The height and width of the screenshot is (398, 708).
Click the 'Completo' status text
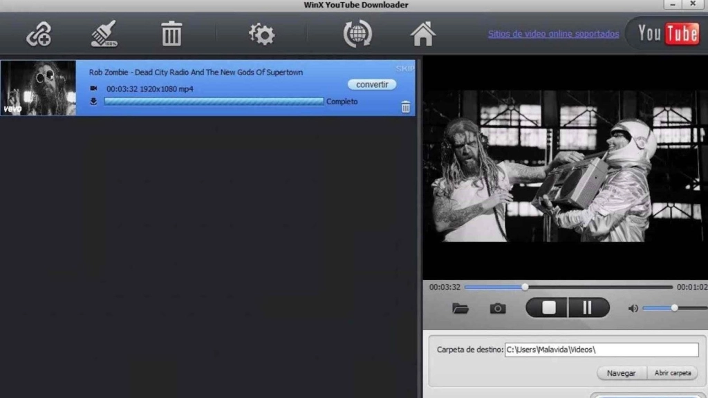click(x=342, y=102)
